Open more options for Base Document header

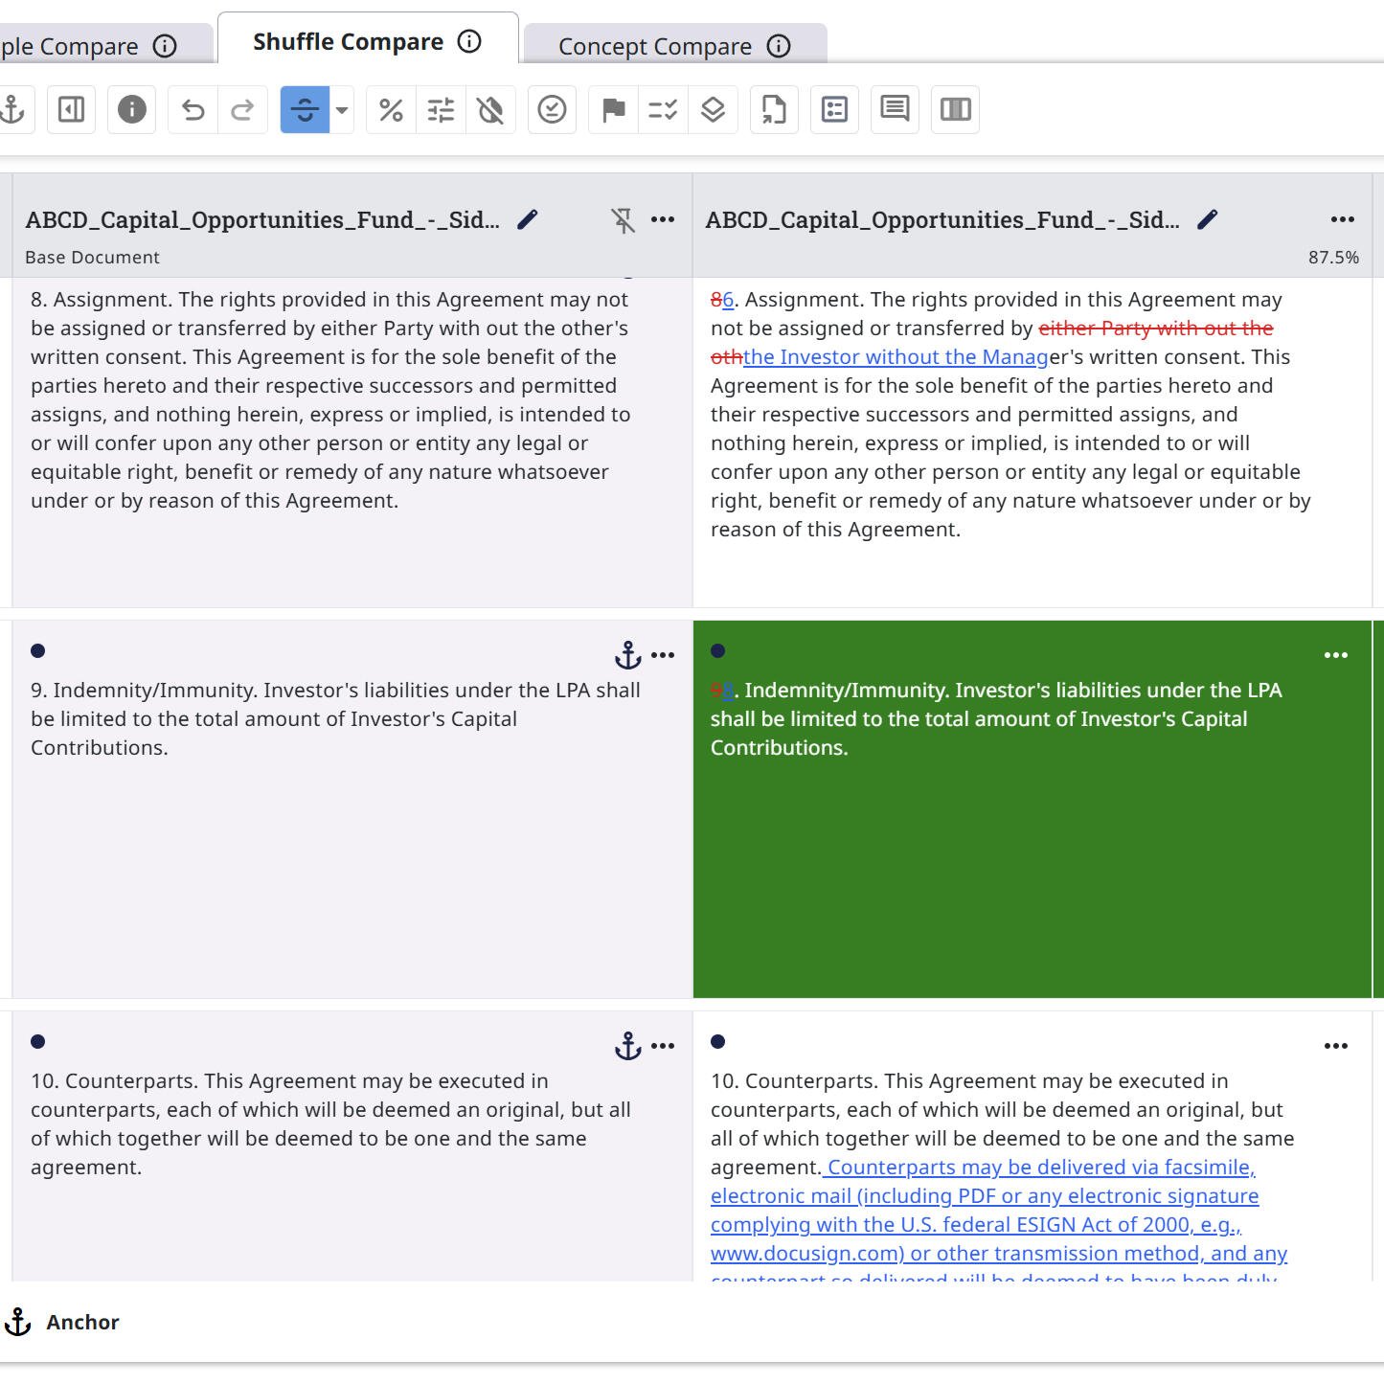(x=663, y=219)
